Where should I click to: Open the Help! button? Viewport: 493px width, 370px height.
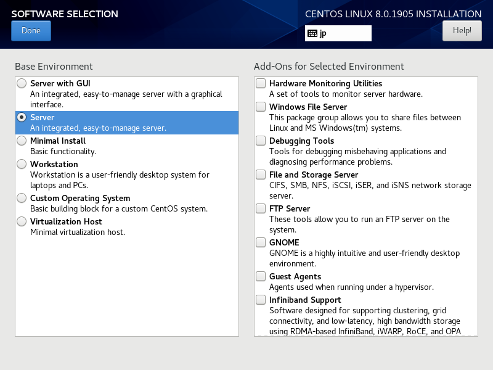(x=462, y=30)
